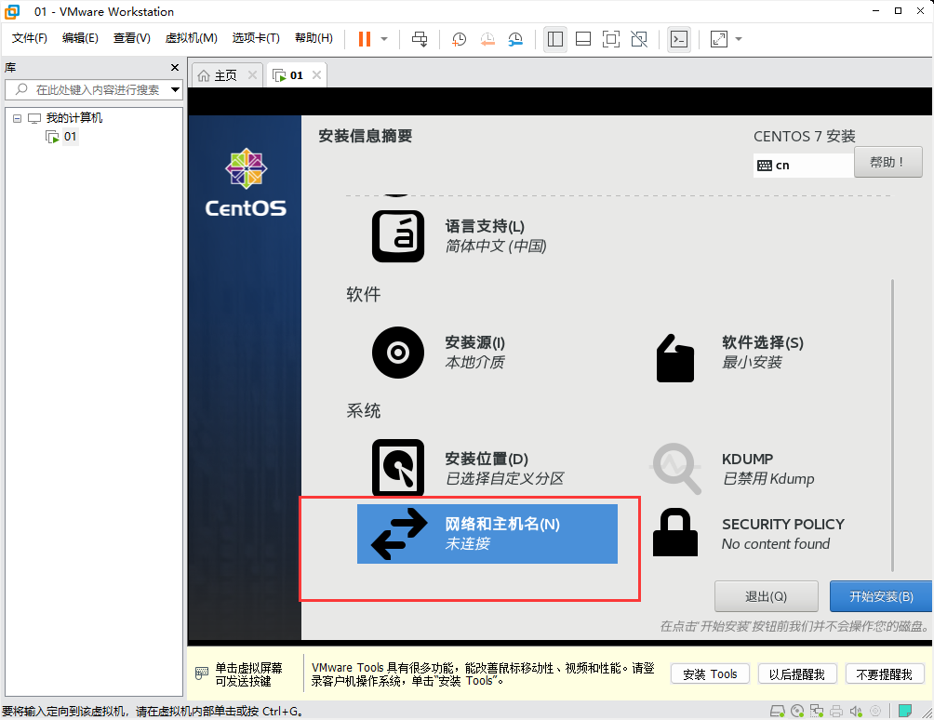Viewport: 934px width, 720px height.
Task: Click the installer summary vertical scrollbar
Action: pyautogui.click(x=892, y=425)
